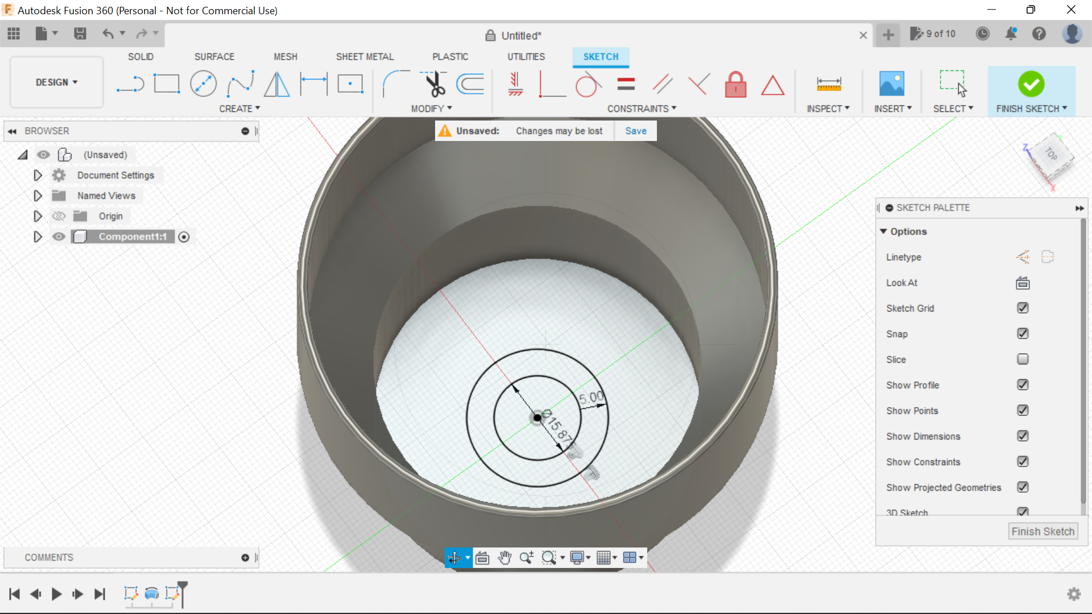Hide Component1:1 with its eye toggle

59,237
